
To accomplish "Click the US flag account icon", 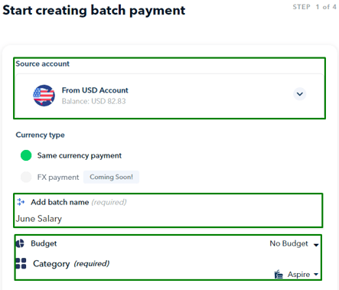I will [44, 96].
